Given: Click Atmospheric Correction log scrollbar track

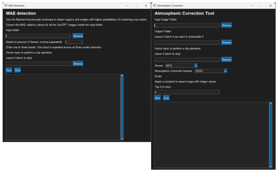Looking at the screenshot, I should point(271,135).
